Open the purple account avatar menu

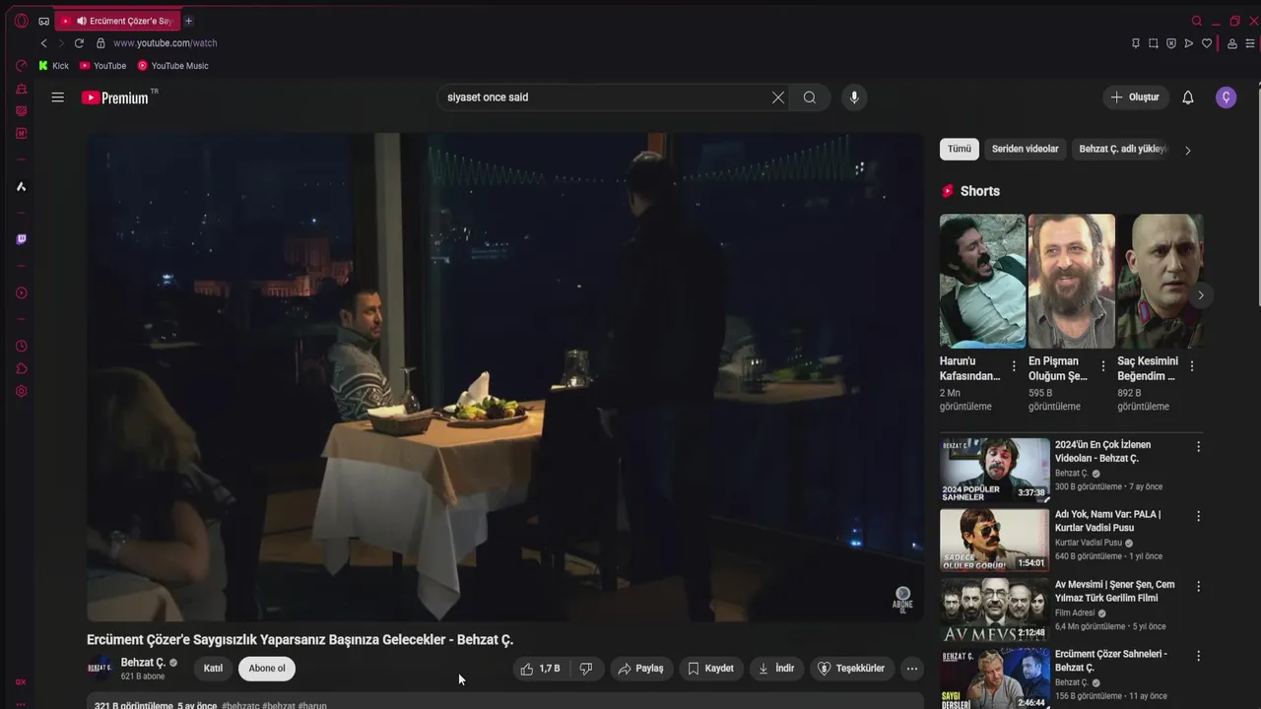point(1226,97)
